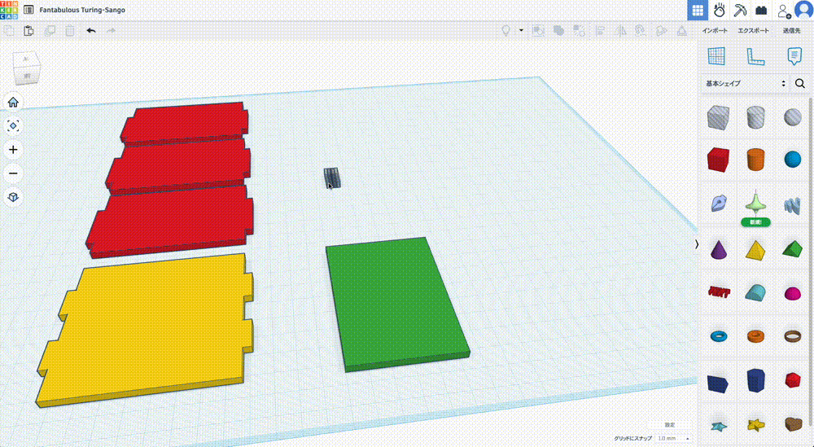
Task: Toggle perspective/orthographic view cube button
Action: pyautogui.click(x=13, y=197)
